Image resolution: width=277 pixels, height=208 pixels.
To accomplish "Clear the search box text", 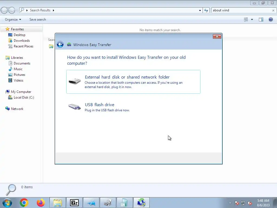I will point(273,11).
